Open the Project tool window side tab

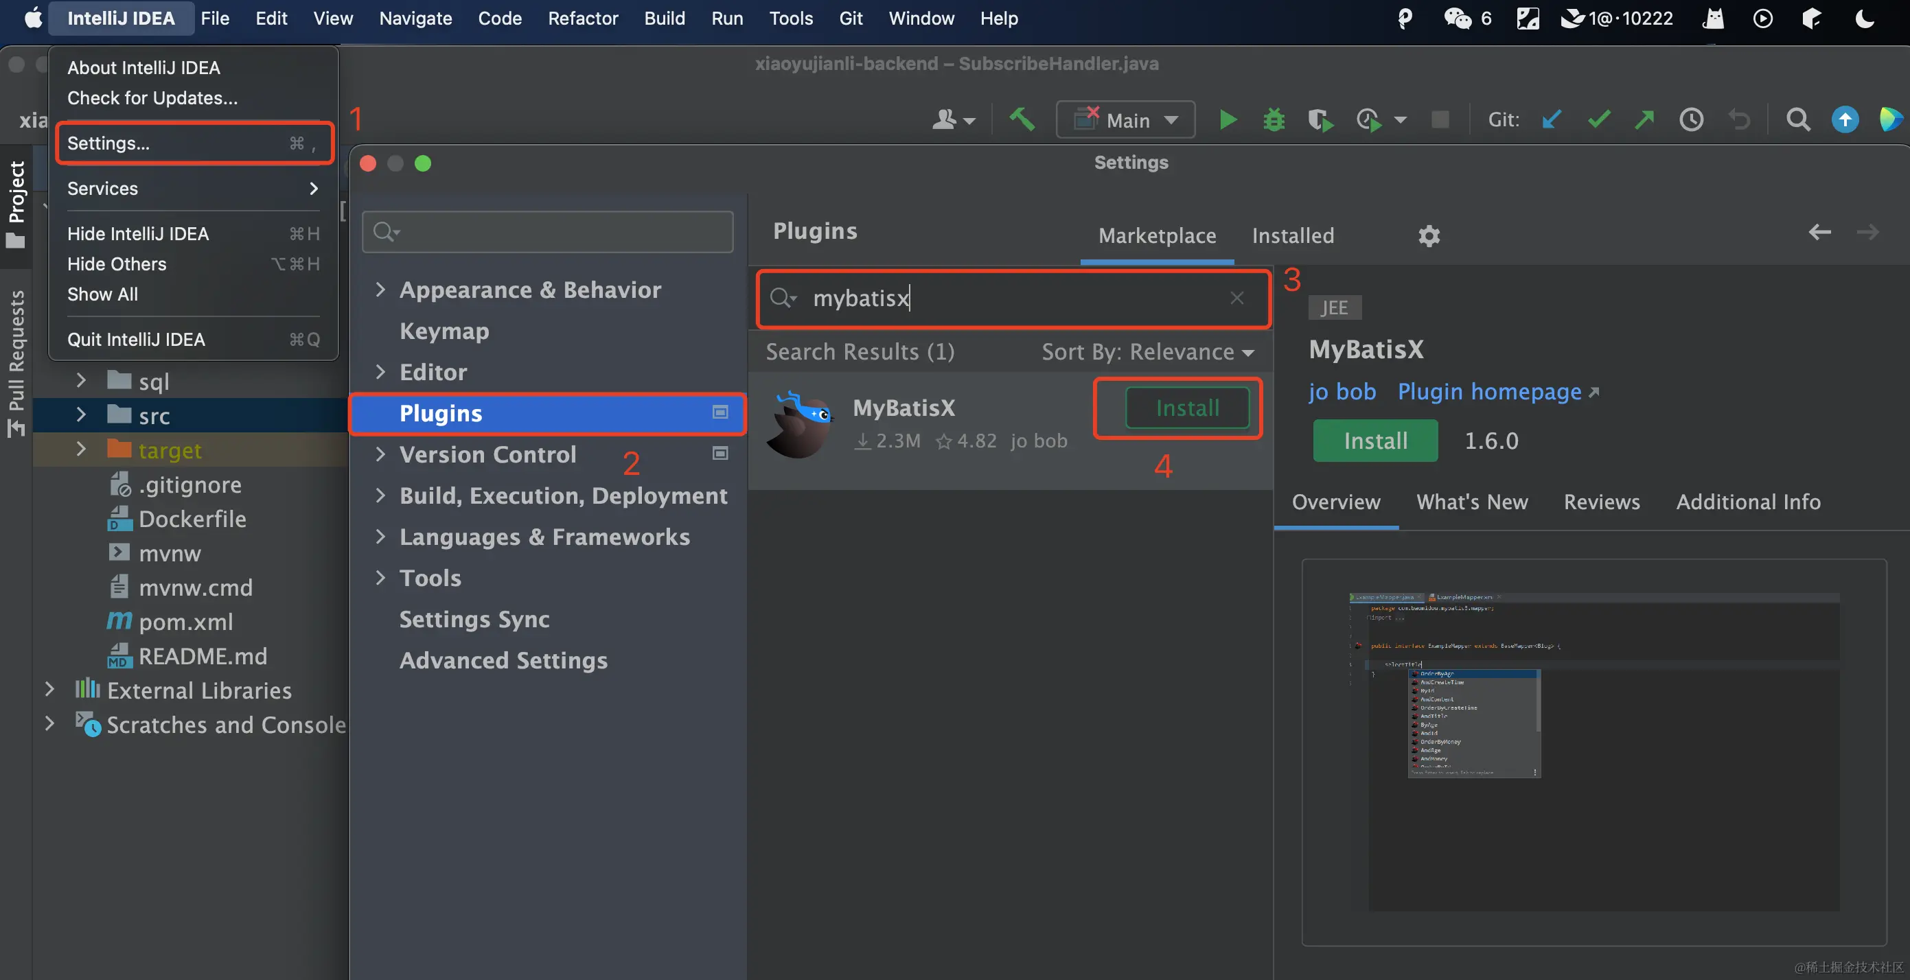tap(16, 204)
